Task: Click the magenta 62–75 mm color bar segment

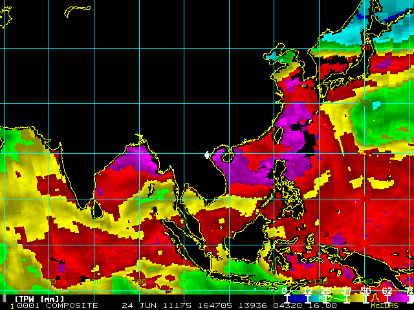Action: pos(398,298)
